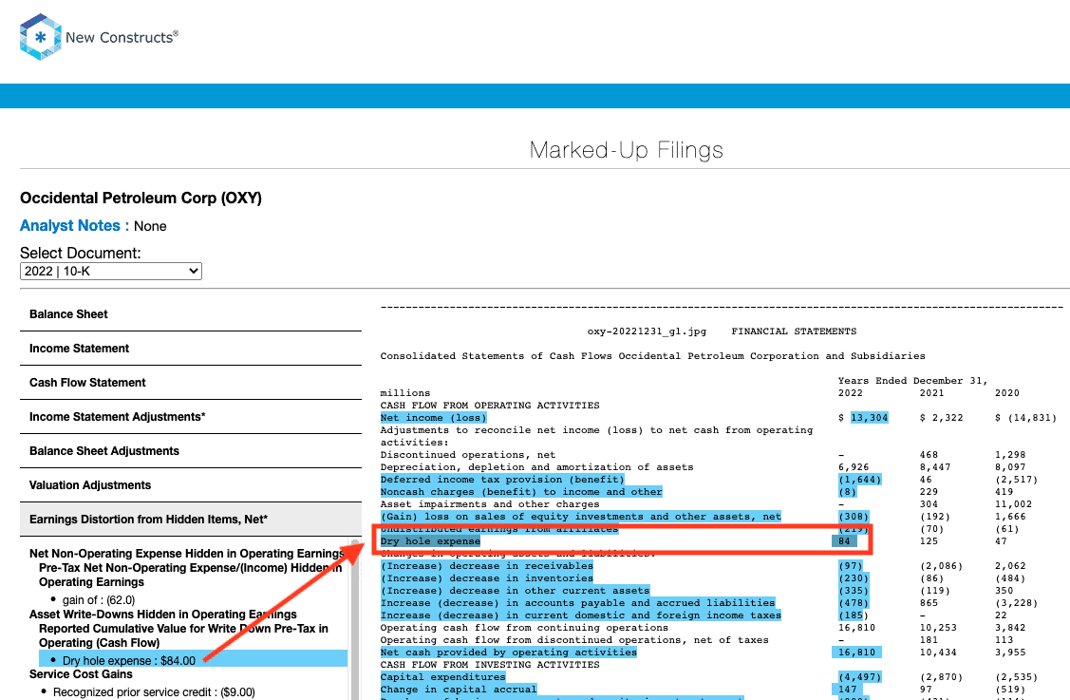
Task: Click the 11,002 asset impairments 2020 value
Action: pyautogui.click(x=1013, y=504)
